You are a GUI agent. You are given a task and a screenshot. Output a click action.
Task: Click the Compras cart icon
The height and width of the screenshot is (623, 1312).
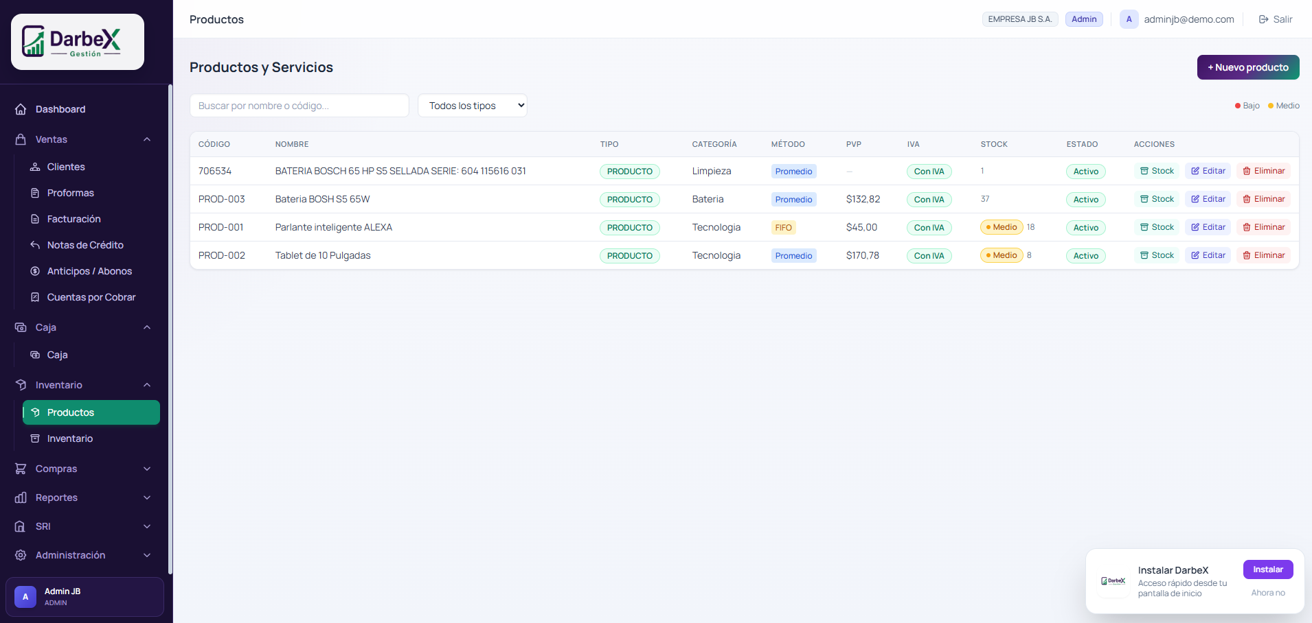(21, 469)
